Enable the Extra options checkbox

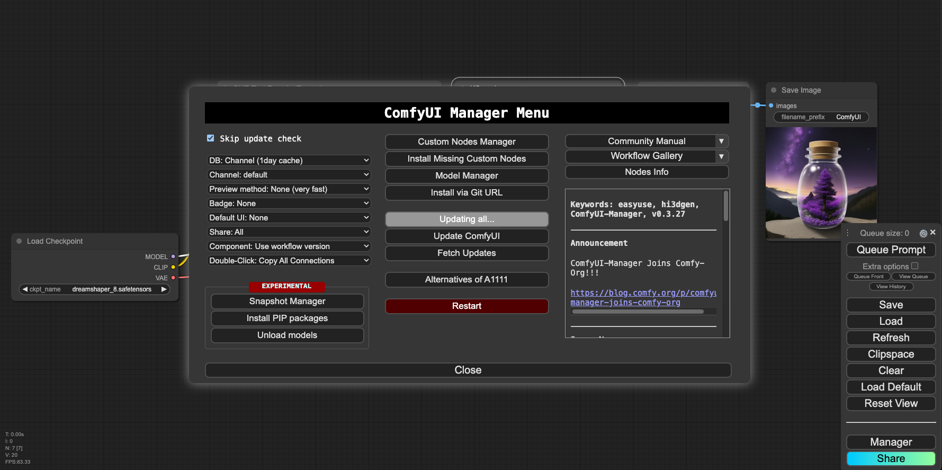pos(914,266)
